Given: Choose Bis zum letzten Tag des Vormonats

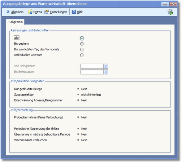Looking at the screenshot, I should 82,49.
